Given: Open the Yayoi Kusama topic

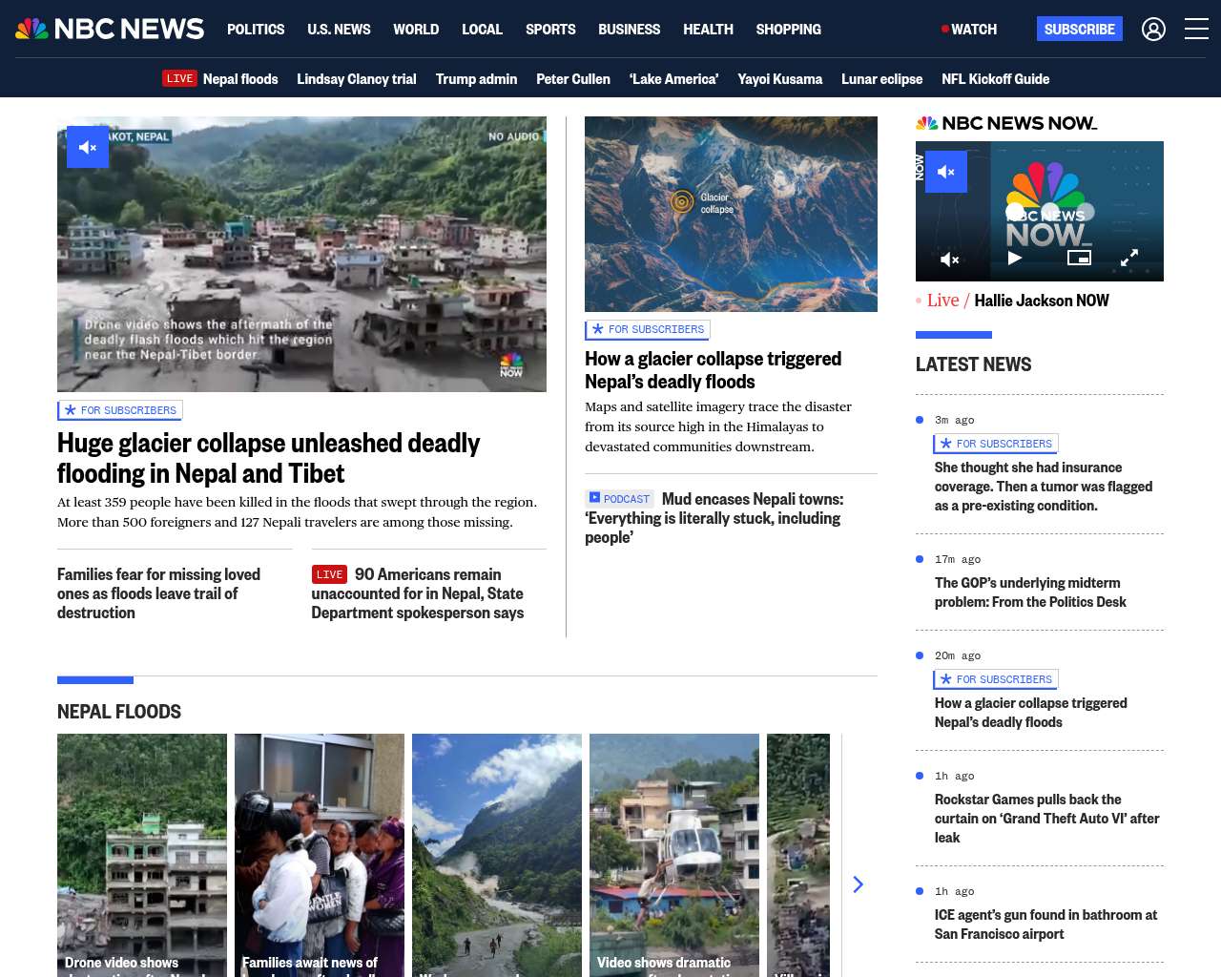Looking at the screenshot, I should pyautogui.click(x=779, y=79).
